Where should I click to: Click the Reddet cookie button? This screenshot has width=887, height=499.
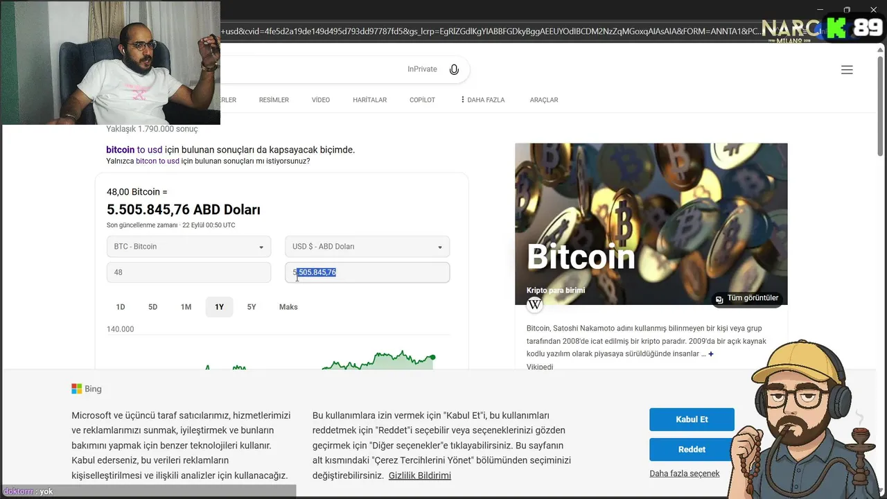coord(692,449)
